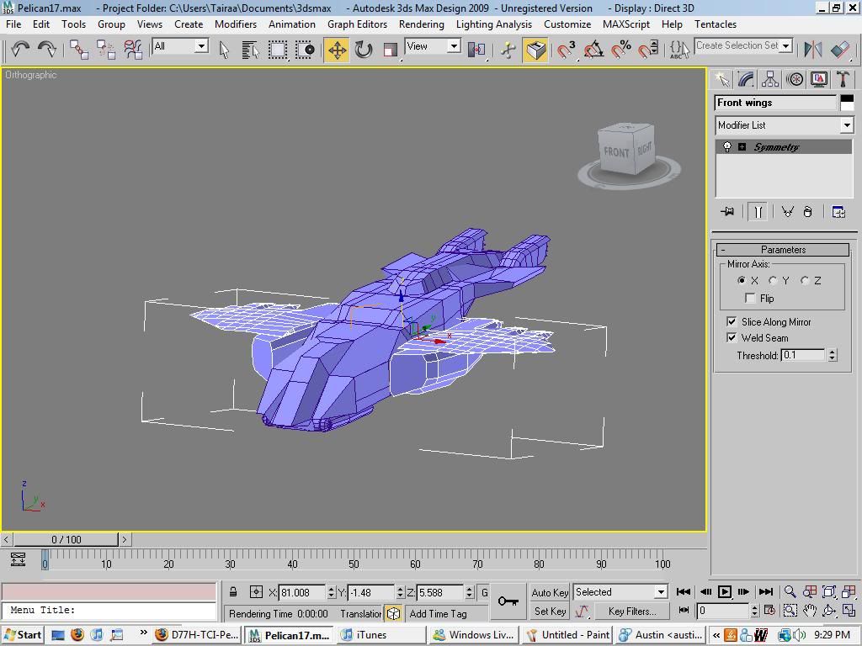Click Bind to Space Warp icon

132,50
